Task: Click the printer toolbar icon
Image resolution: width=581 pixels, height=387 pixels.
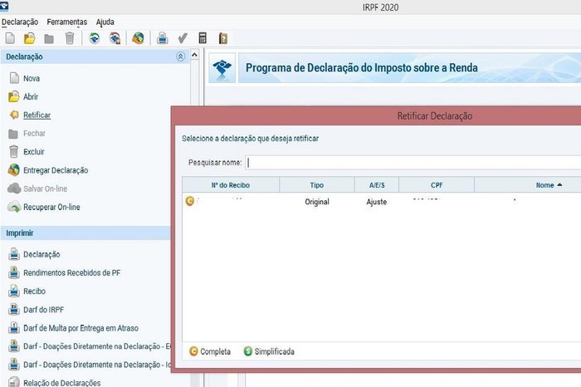Action: (163, 38)
